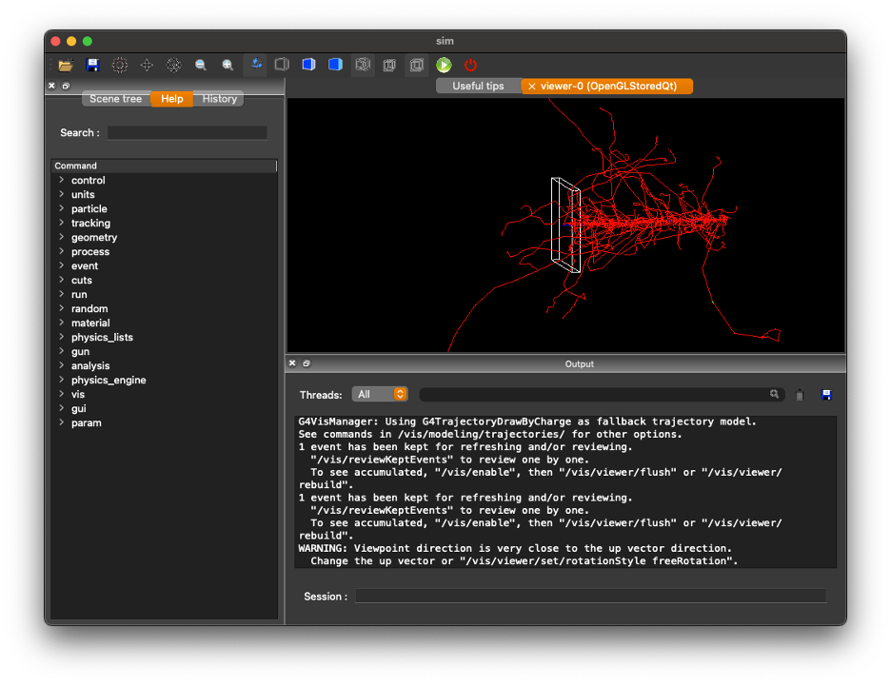Close the viewer-0 tab with X

pyautogui.click(x=531, y=86)
